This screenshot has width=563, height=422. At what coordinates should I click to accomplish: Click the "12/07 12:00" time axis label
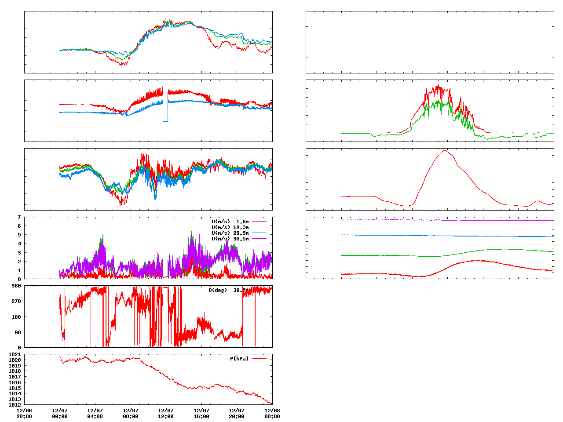pos(166,414)
